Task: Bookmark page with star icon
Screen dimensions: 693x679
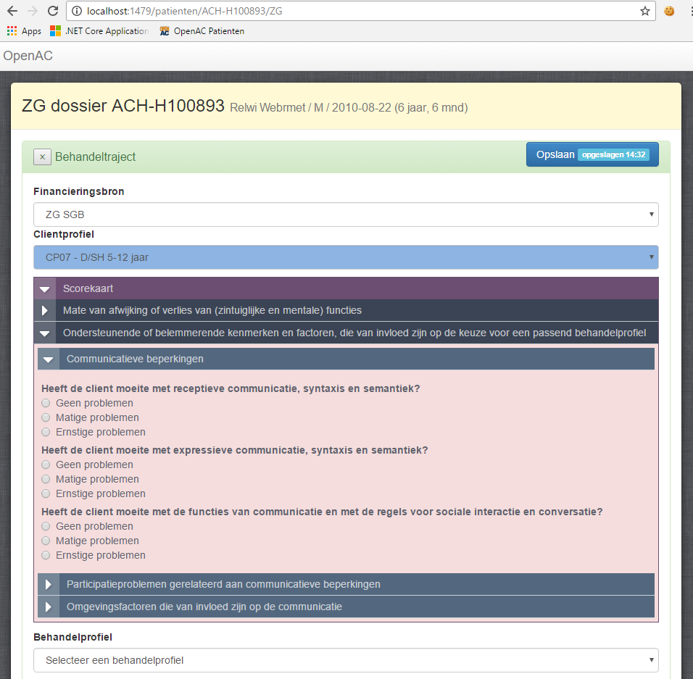Action: (x=644, y=11)
